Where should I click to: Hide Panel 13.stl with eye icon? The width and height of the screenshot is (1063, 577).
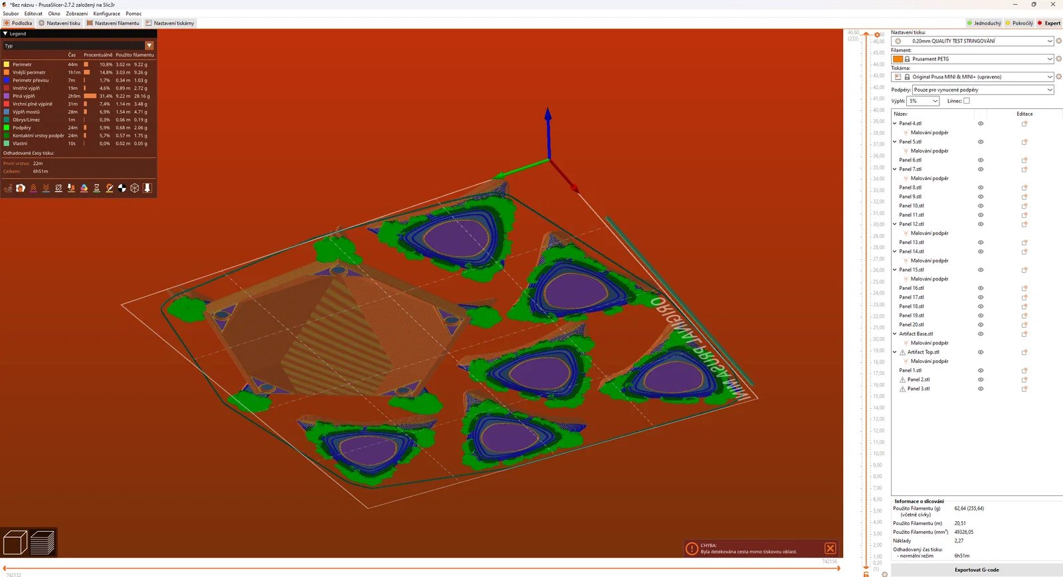click(981, 243)
